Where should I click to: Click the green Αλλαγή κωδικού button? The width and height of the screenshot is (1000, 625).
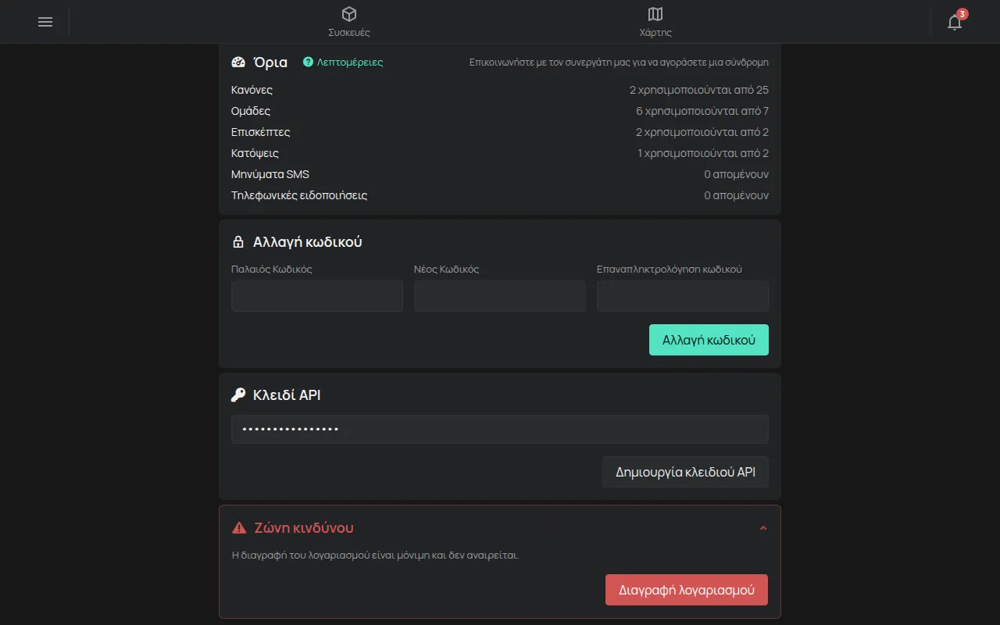pyautogui.click(x=709, y=340)
